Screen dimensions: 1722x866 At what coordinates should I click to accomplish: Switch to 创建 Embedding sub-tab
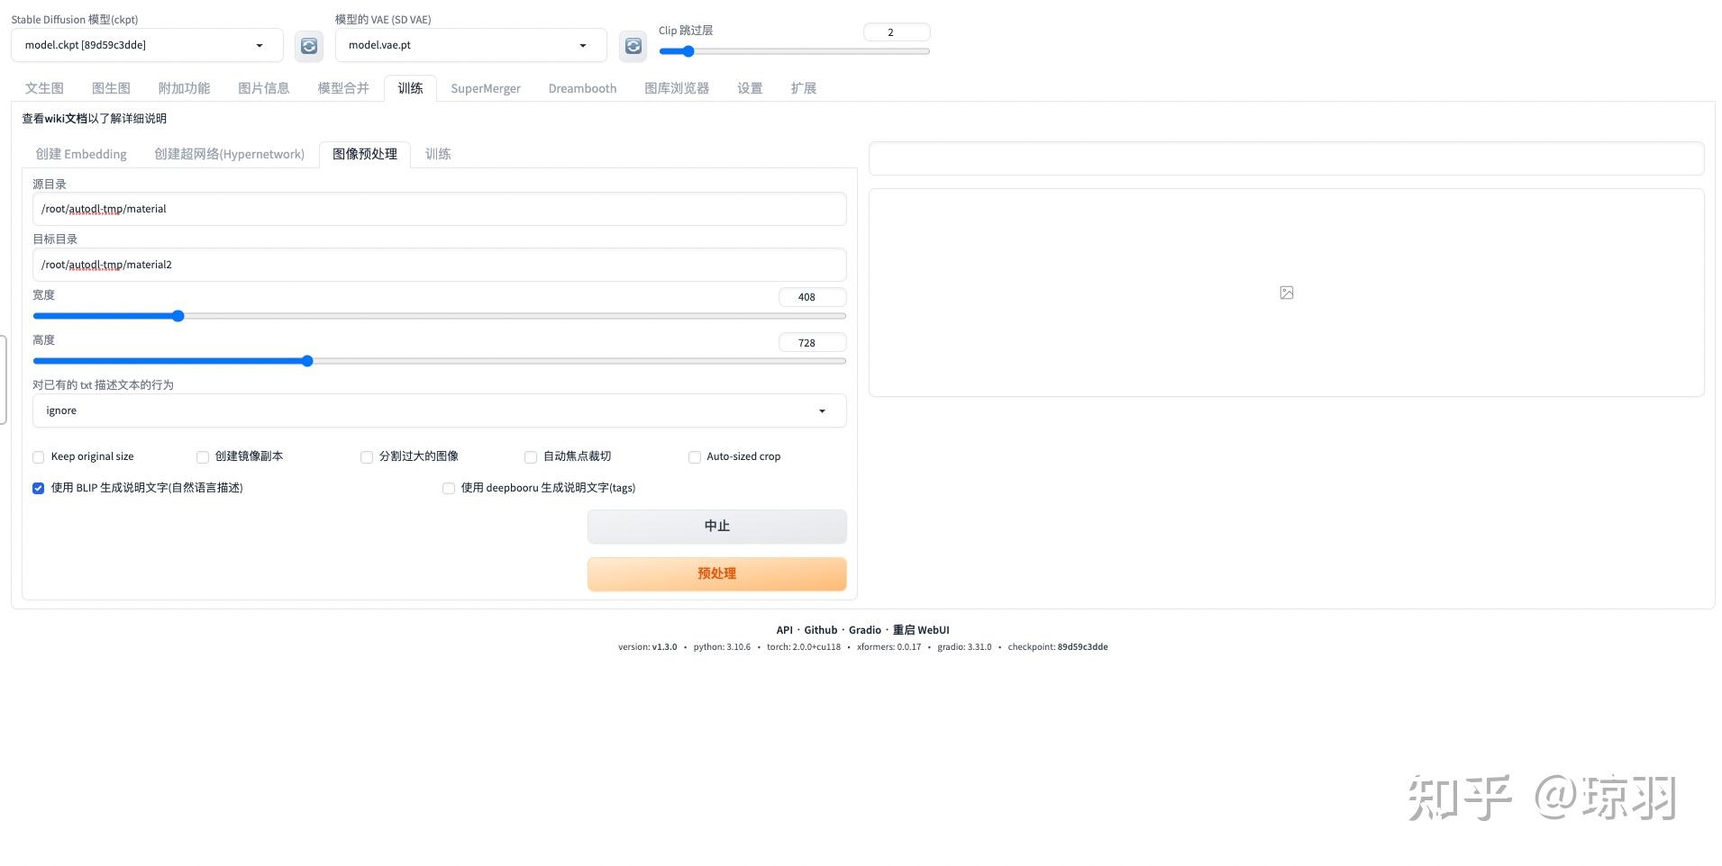click(x=81, y=154)
